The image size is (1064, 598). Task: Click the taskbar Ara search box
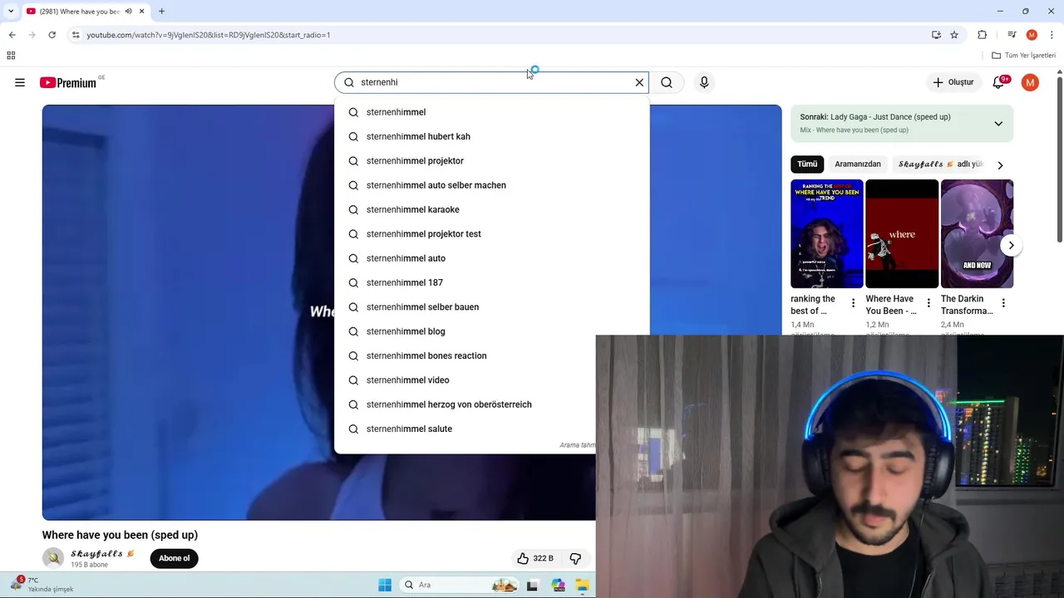coord(459,585)
